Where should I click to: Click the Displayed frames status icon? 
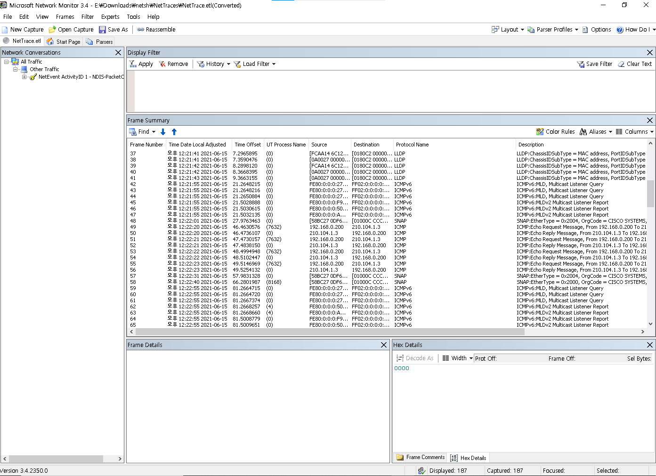[x=422, y=470]
